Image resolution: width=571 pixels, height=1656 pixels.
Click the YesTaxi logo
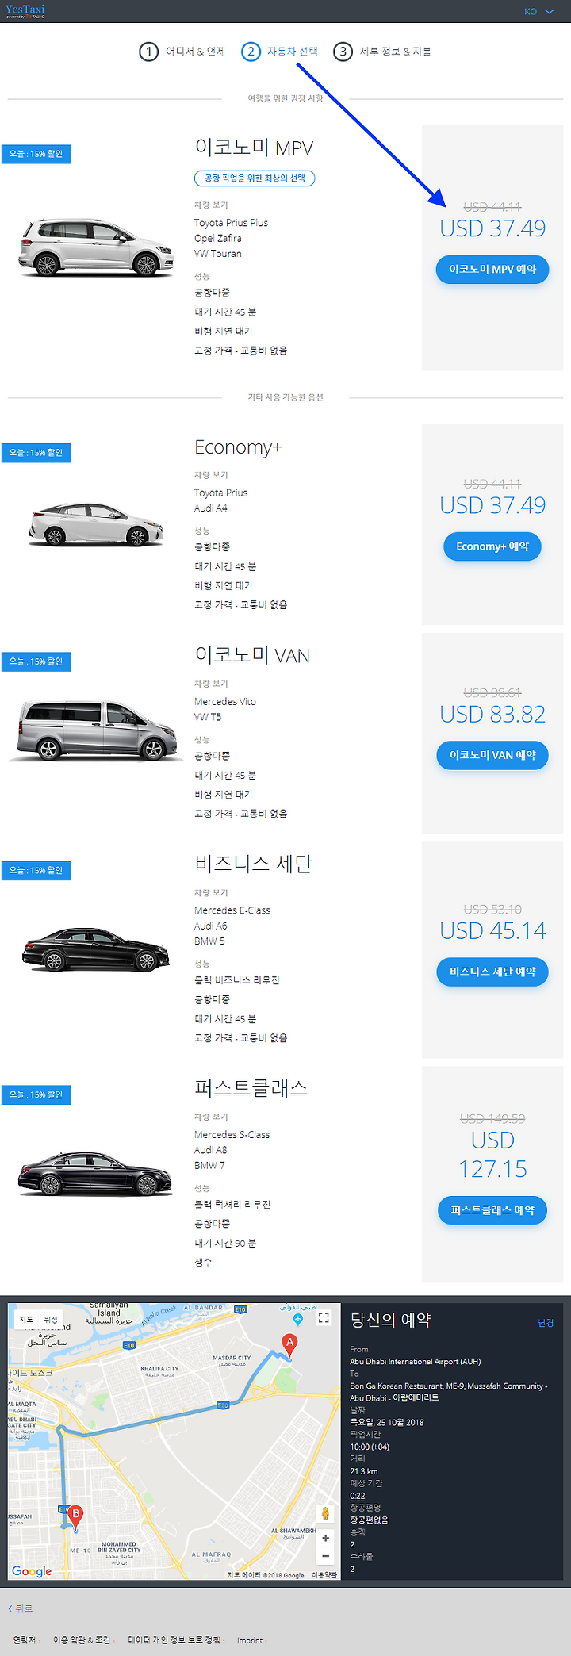[x=25, y=10]
